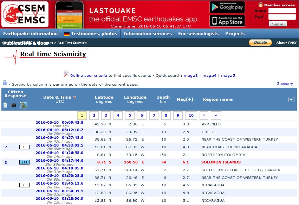Screen dimensions: 299x205
Task: Expand extra columns with [+] header
Action: tap(291, 99)
